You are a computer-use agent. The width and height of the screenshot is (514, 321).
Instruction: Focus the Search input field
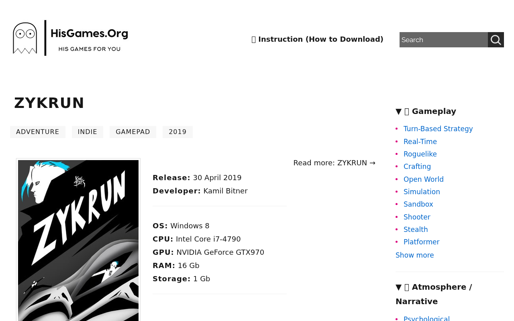(x=444, y=40)
